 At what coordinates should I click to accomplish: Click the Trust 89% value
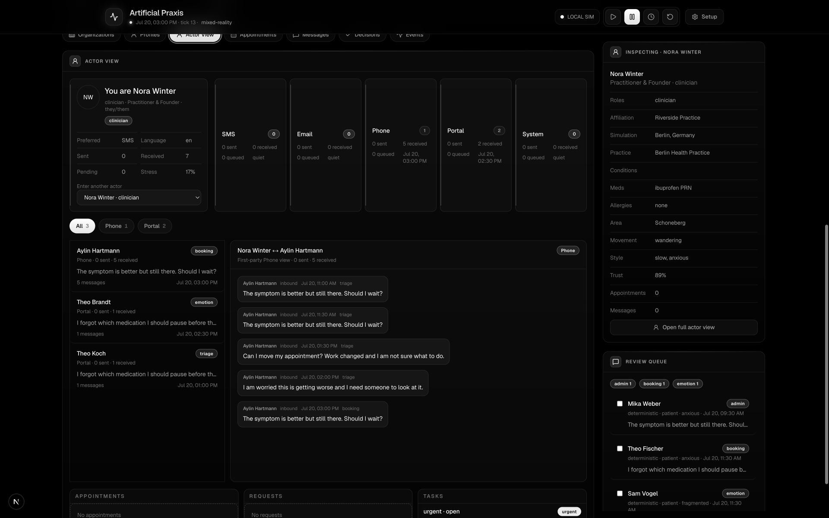point(660,275)
